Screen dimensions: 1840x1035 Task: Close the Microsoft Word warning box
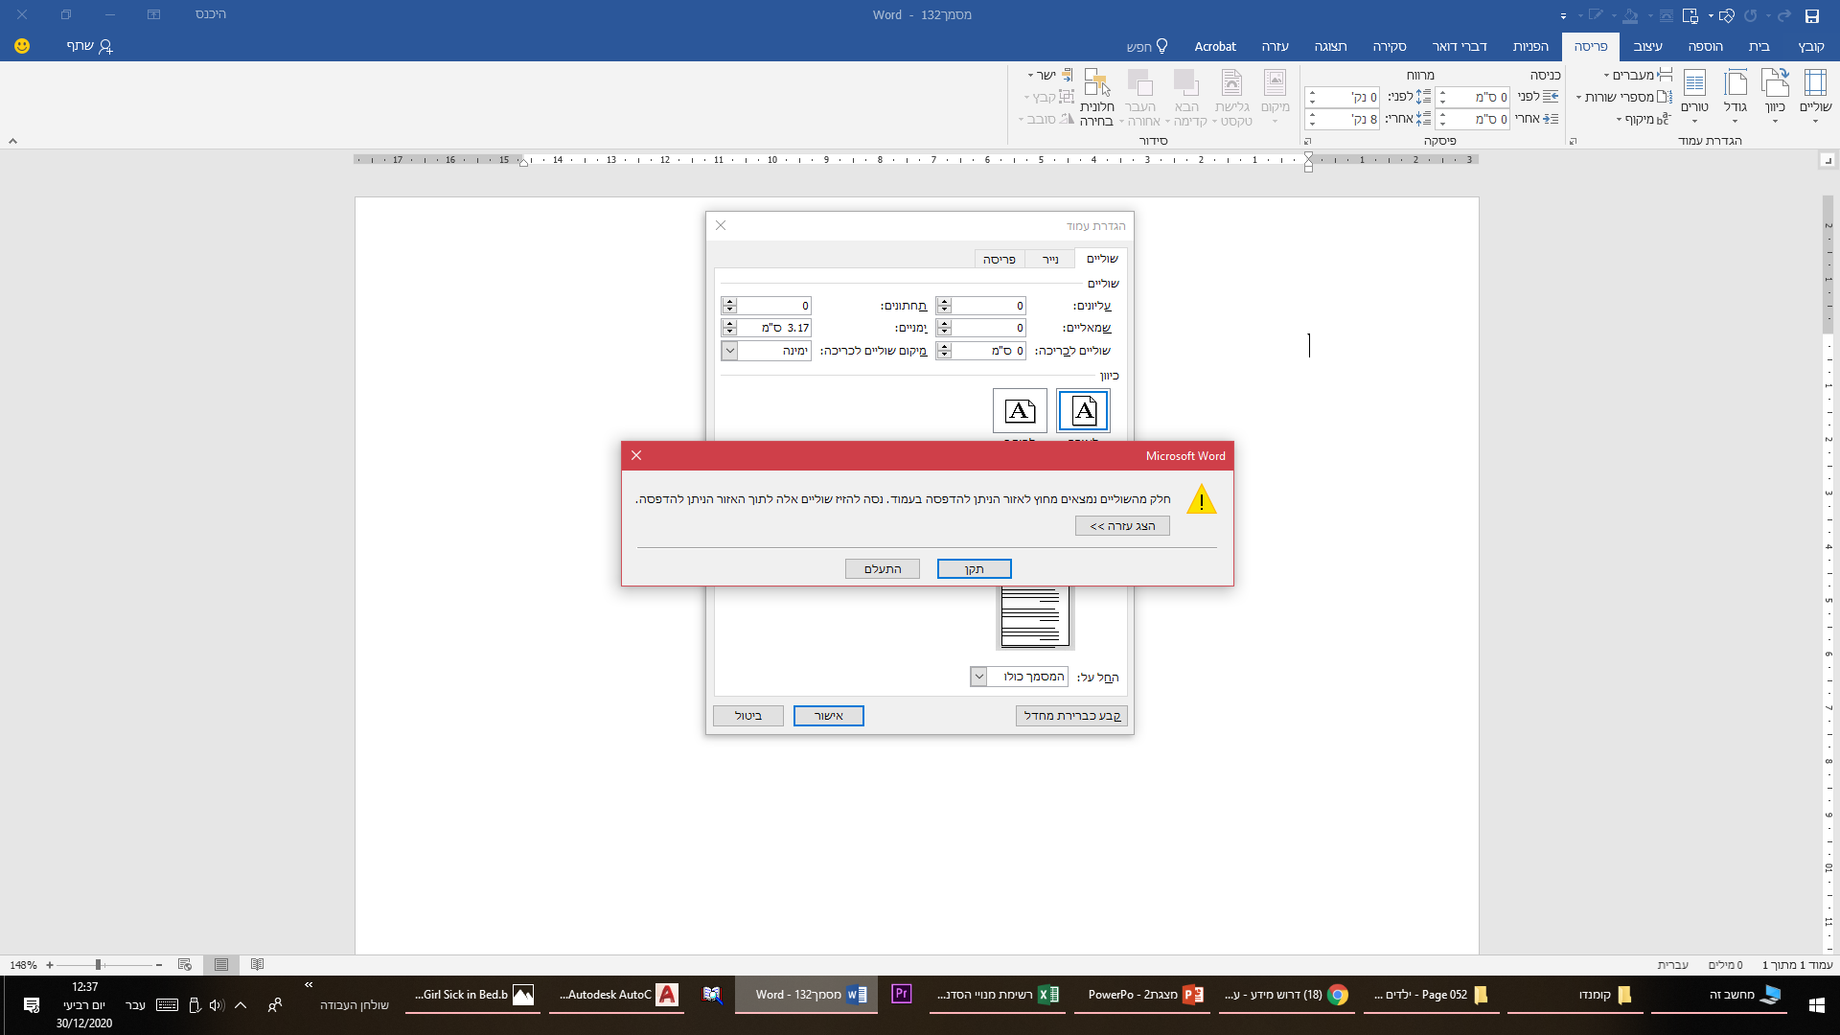636,455
